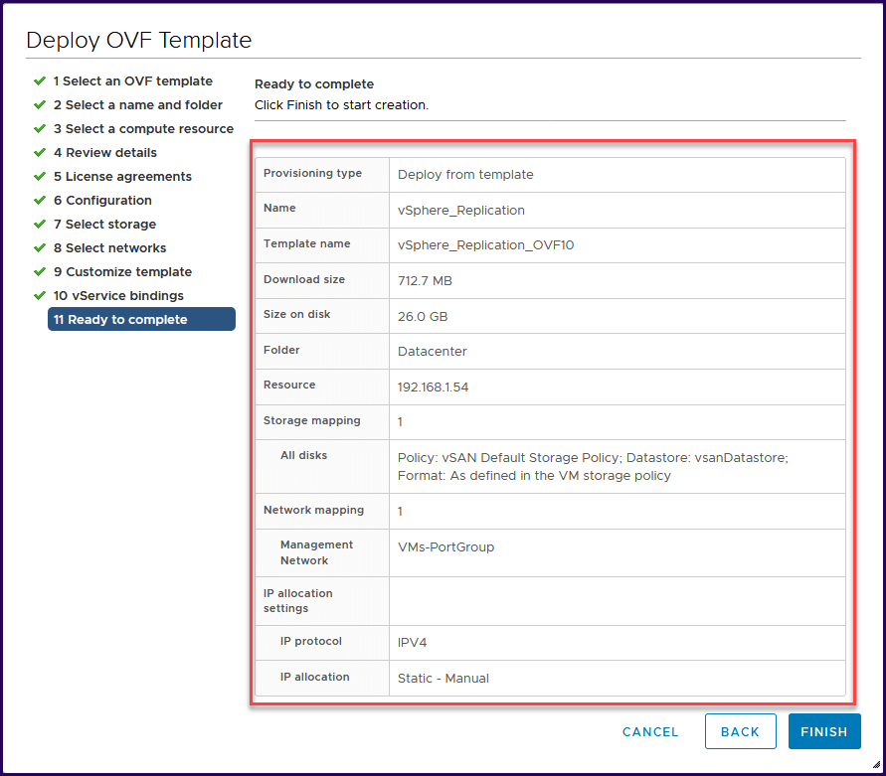Select step 11 Ready to complete
This screenshot has height=776, width=886.
click(141, 319)
